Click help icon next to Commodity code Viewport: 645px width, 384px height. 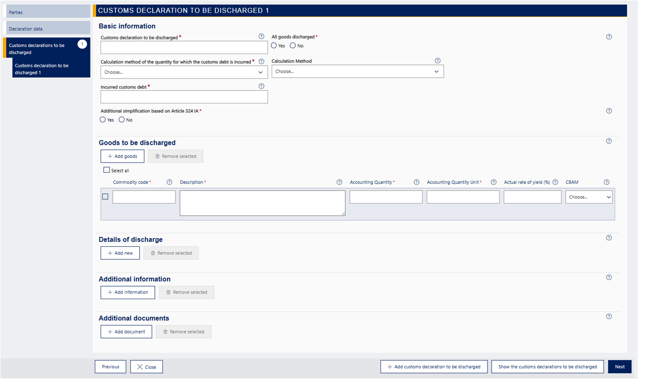click(x=169, y=182)
